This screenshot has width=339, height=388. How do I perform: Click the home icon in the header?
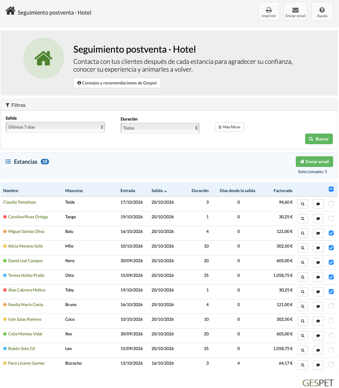[11, 11]
